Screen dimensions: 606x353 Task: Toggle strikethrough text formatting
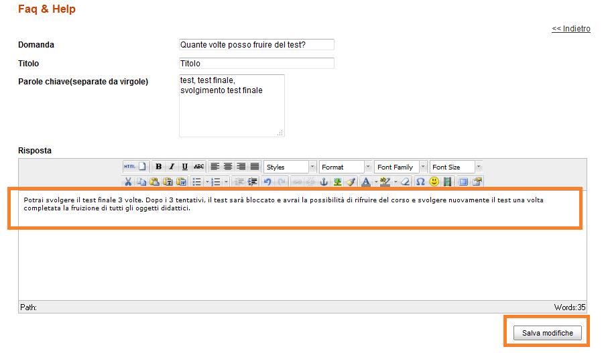(198, 167)
